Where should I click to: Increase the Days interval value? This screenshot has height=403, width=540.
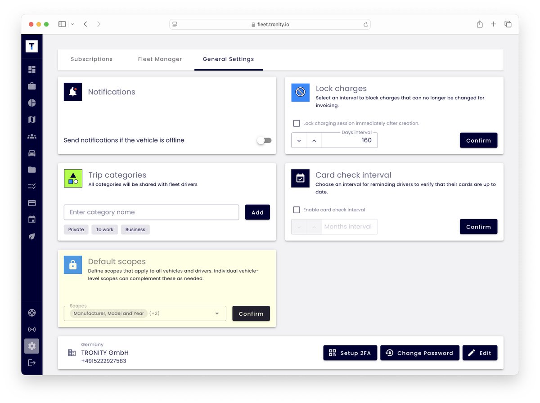point(314,140)
